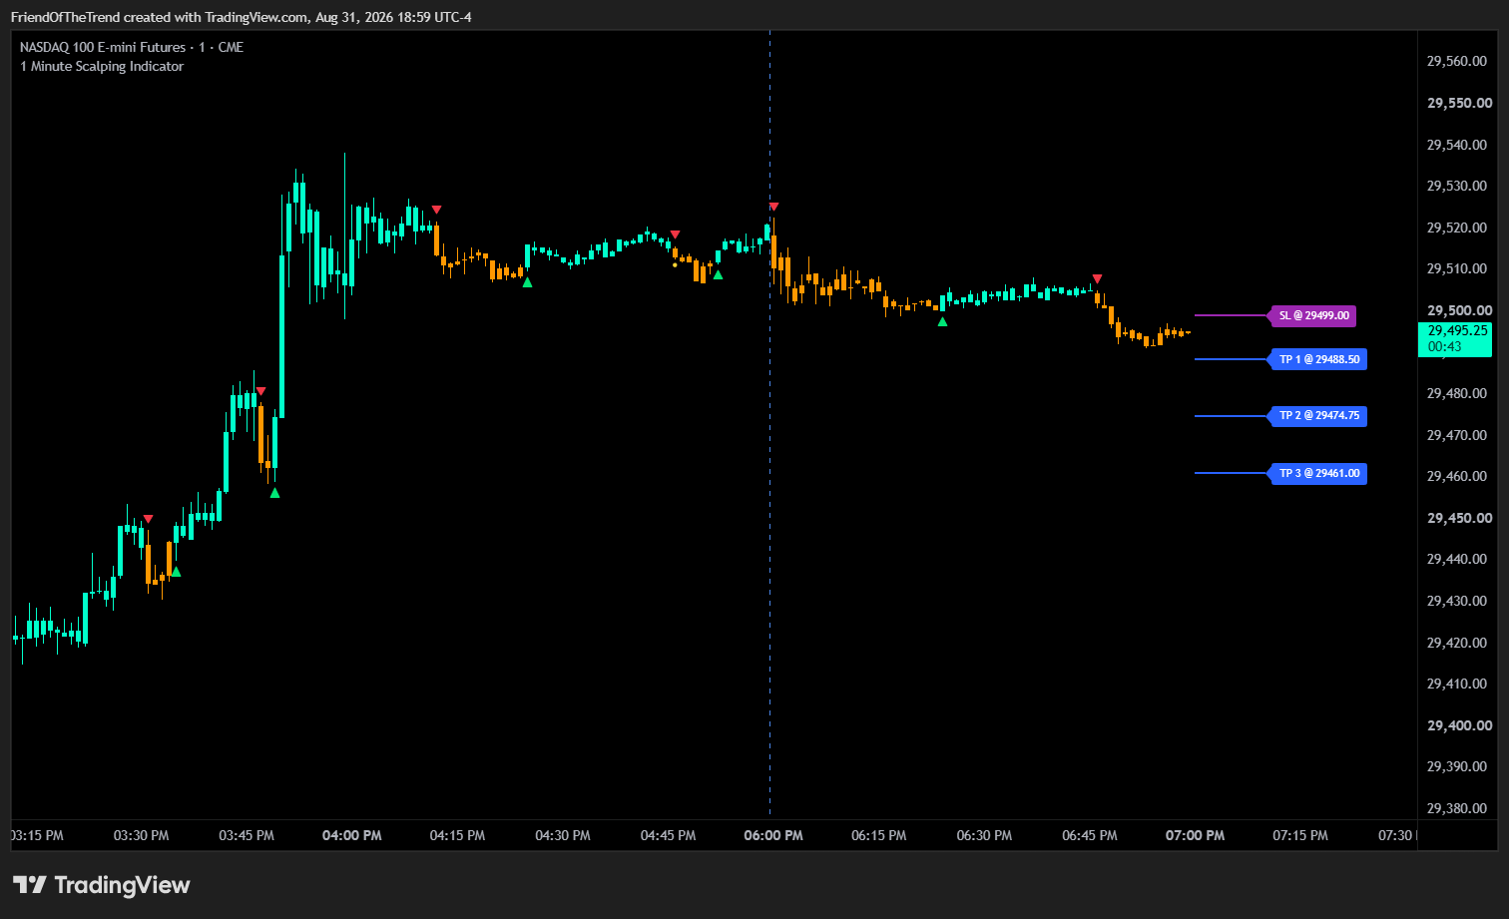This screenshot has height=919, width=1509.
Task: Click the current price tag 29,495.25
Action: pos(1455,338)
